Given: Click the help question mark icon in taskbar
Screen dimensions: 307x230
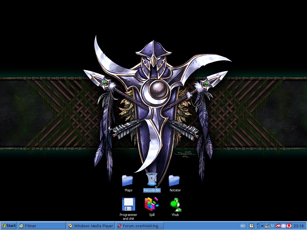Looking at the screenshot, I should point(252,226).
